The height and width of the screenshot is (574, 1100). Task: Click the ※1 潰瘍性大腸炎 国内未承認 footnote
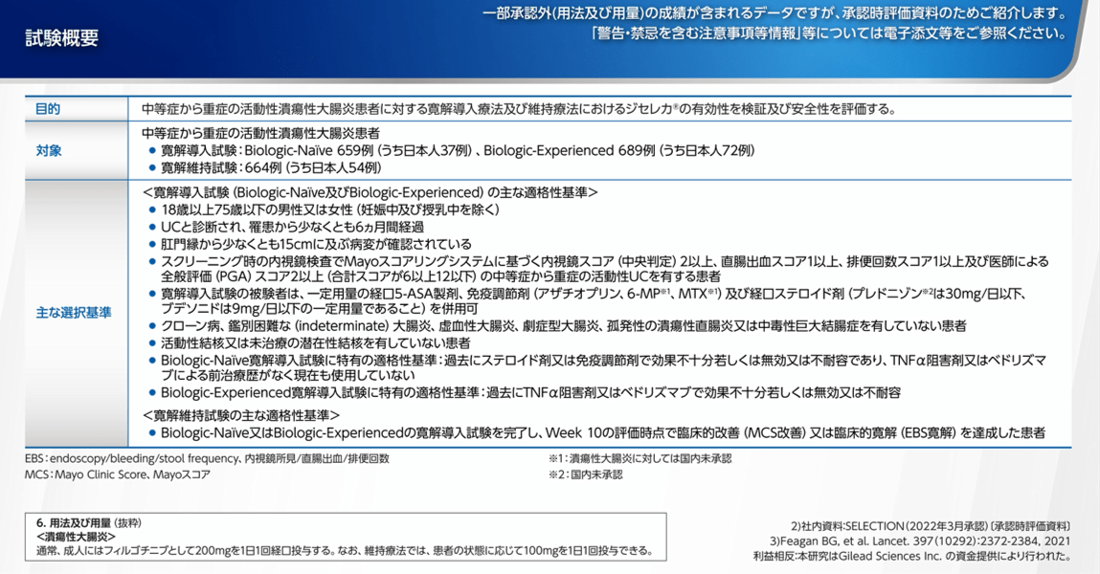click(640, 458)
